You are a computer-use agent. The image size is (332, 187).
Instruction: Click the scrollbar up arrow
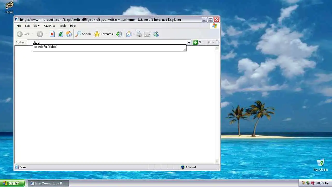[217, 48]
